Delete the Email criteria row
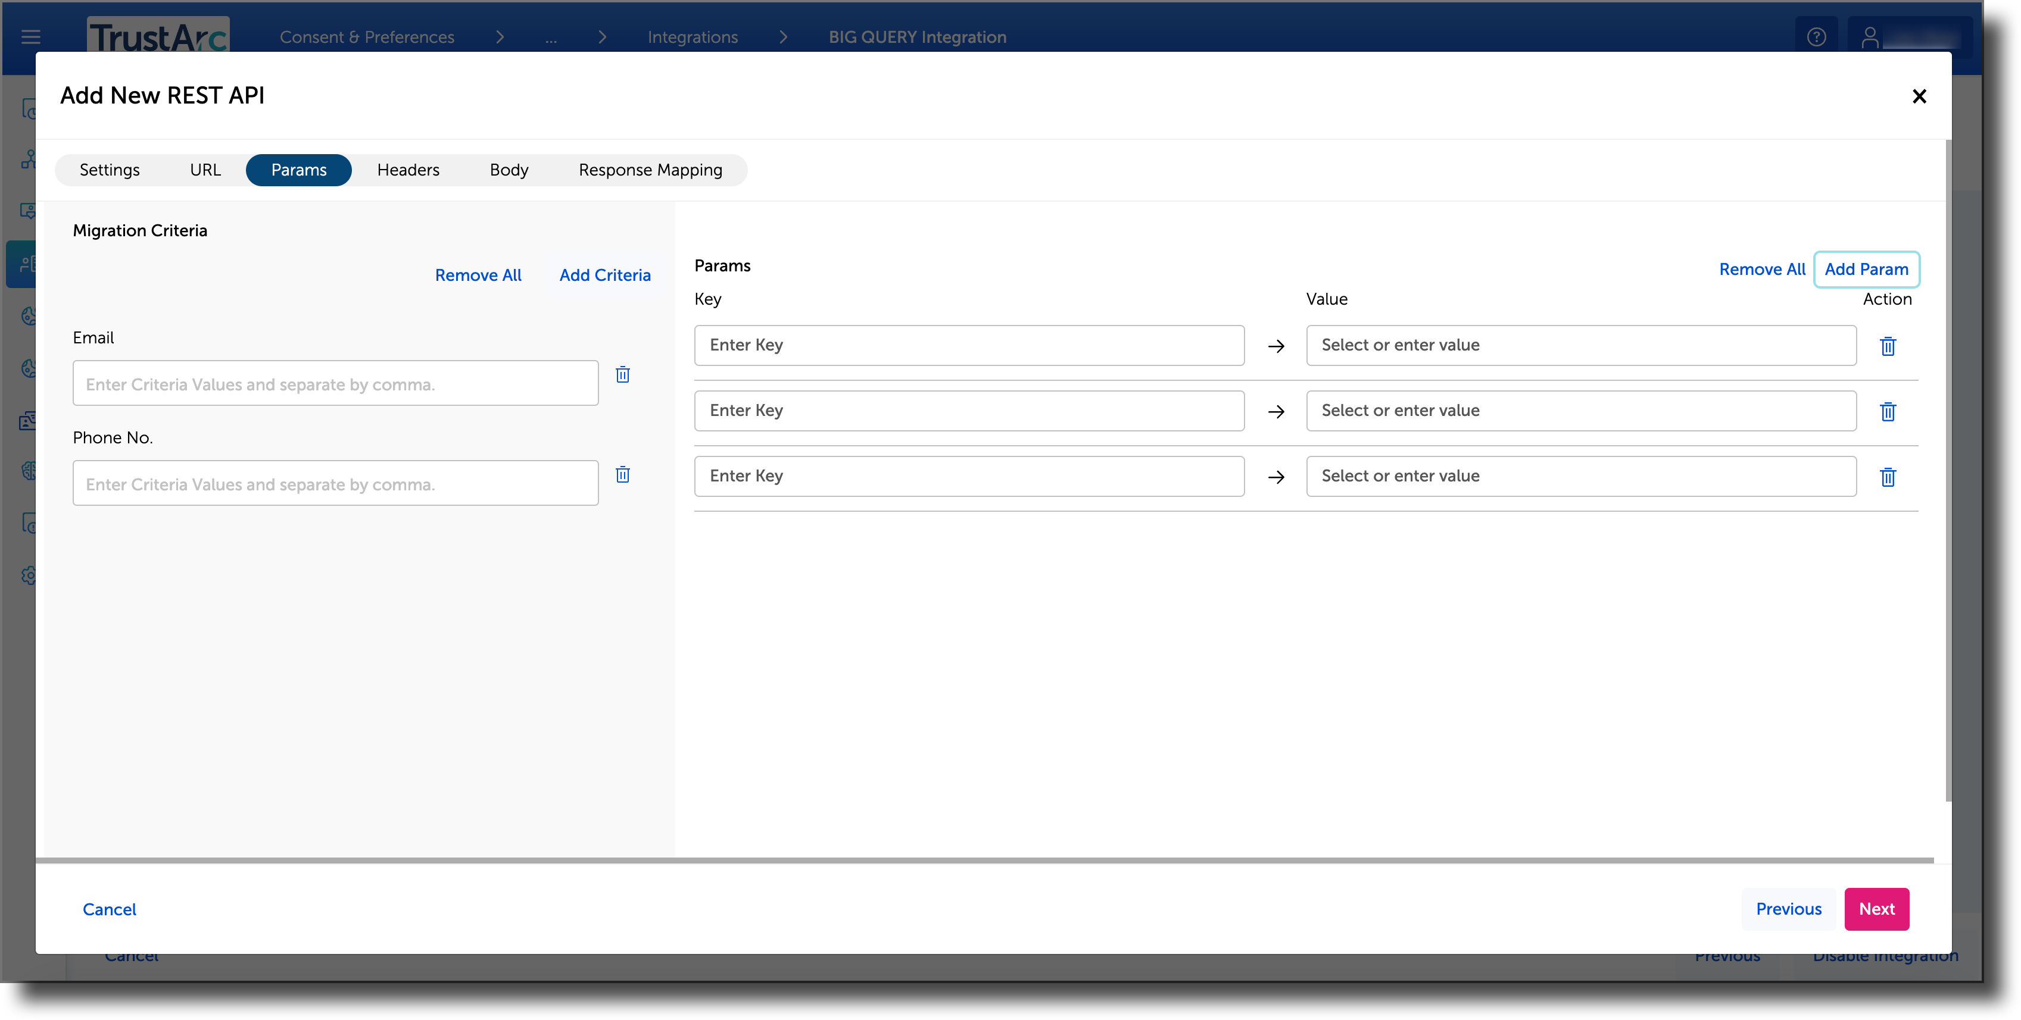The width and height of the screenshot is (2021, 1020). [x=622, y=374]
